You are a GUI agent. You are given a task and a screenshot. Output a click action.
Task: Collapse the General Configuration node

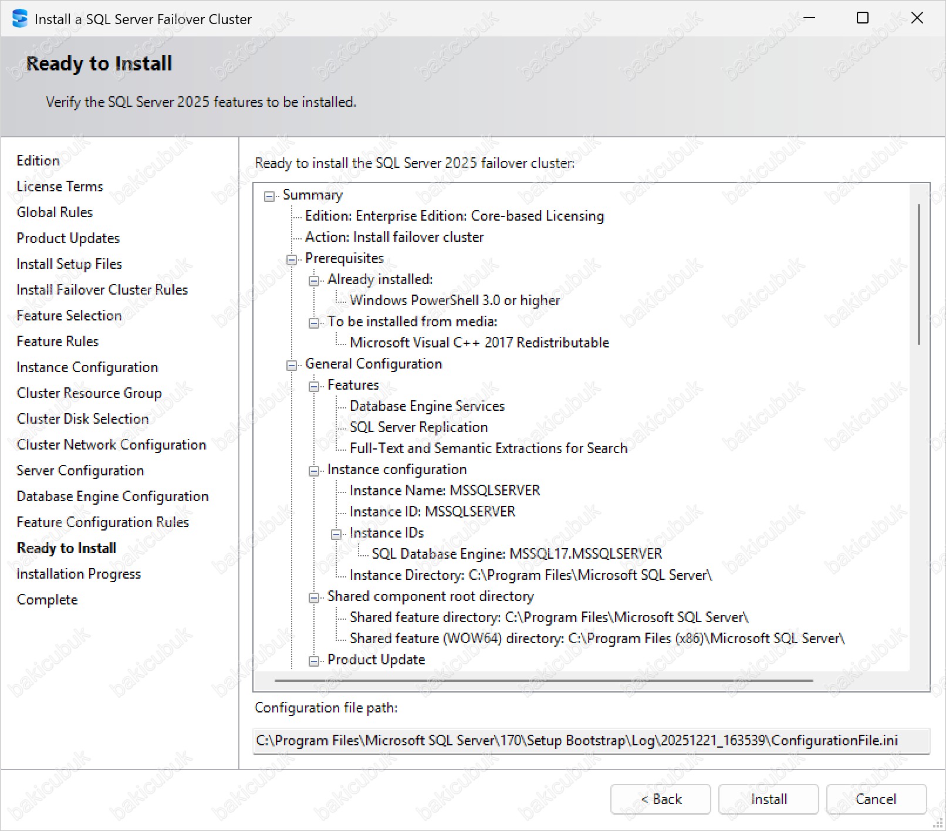pos(292,366)
